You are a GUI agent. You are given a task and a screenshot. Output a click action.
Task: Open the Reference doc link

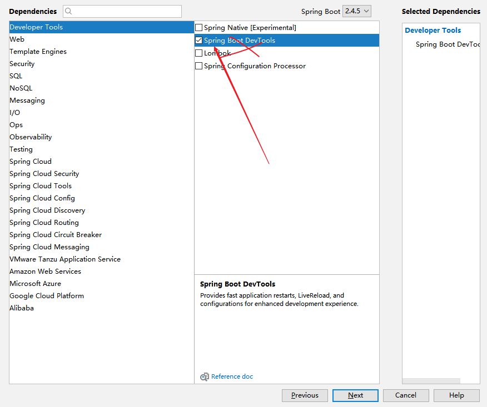point(232,376)
